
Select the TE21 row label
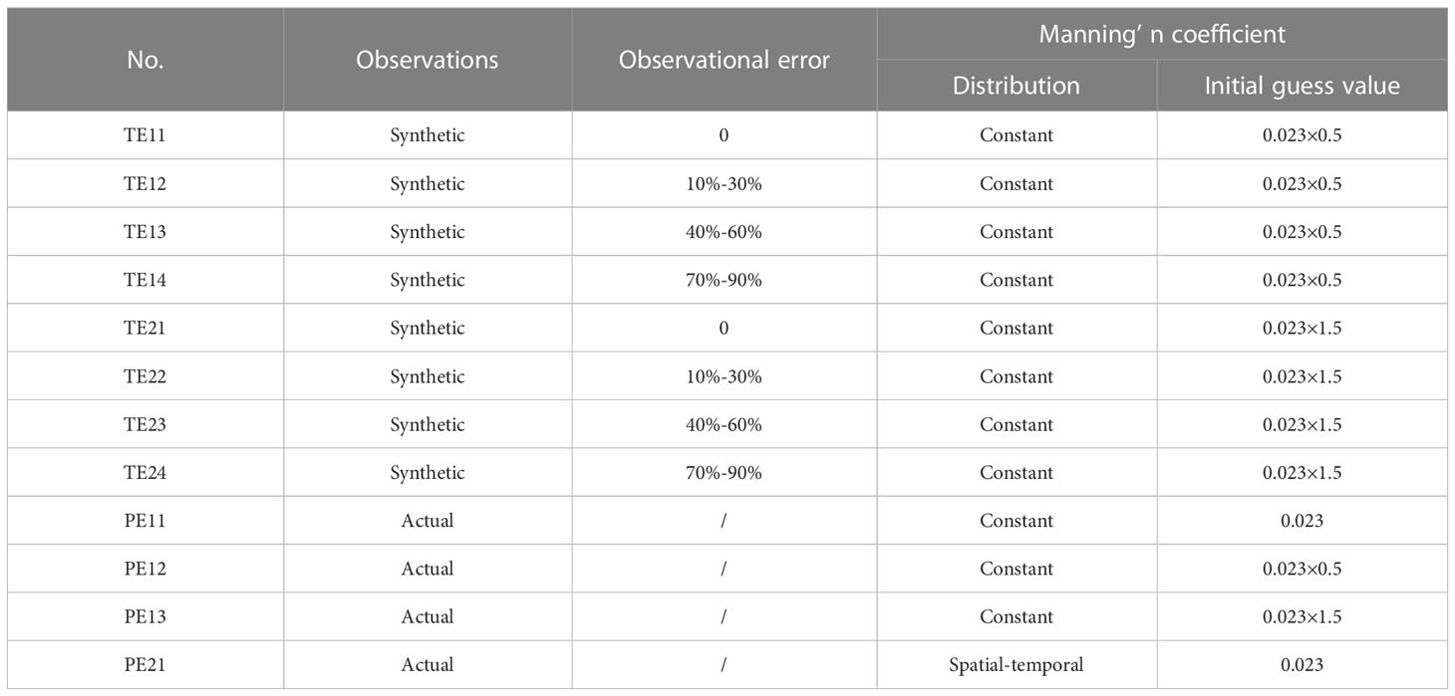coord(145,329)
